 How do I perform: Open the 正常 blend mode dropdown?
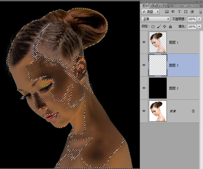[x=155, y=19]
